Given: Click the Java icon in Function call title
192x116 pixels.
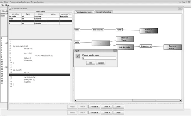Looking at the screenshot, I should [10, 9].
